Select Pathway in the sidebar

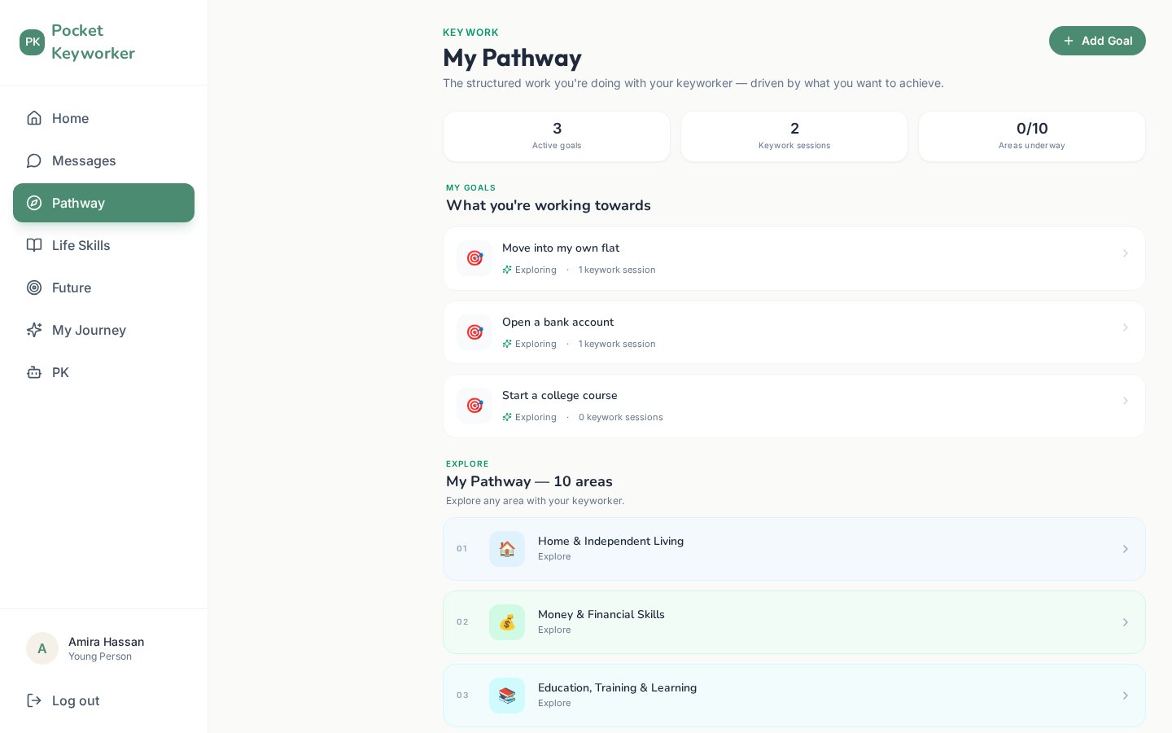103,203
